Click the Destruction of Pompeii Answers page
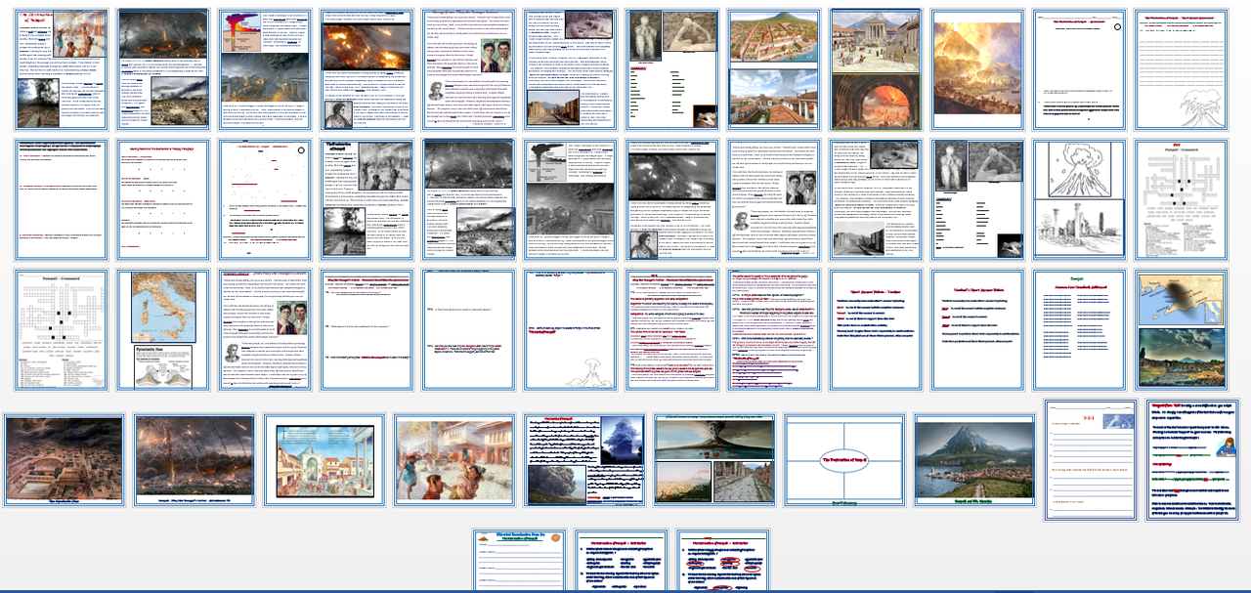The width and height of the screenshot is (1251, 593). (x=674, y=327)
